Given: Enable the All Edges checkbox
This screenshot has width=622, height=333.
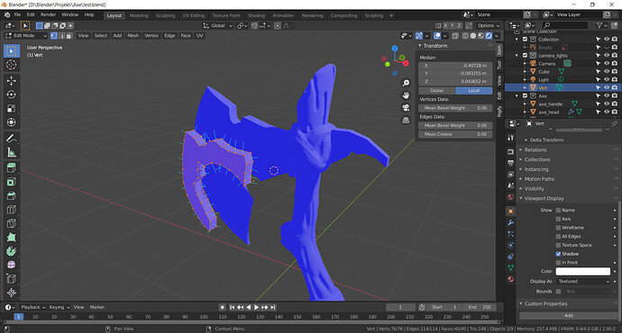Looking at the screenshot, I should coord(558,237).
